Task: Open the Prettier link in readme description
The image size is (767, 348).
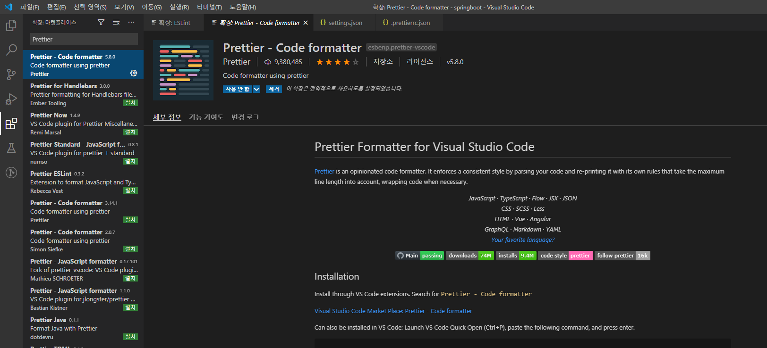Action: pyautogui.click(x=324, y=171)
